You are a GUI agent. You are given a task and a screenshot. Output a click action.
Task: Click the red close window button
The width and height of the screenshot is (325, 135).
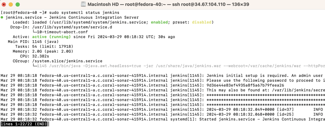point(5,5)
